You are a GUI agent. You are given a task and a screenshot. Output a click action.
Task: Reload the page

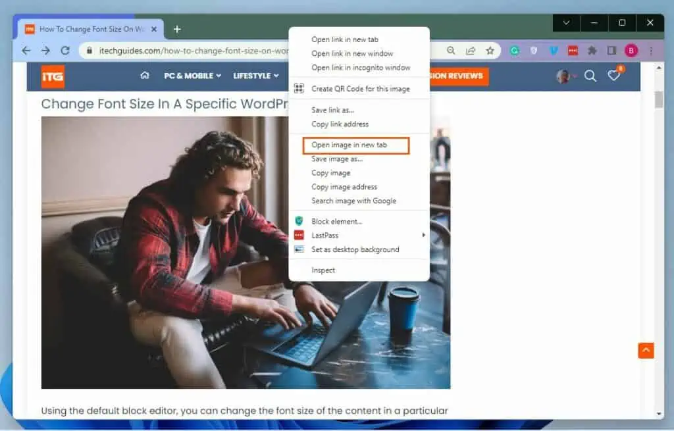[x=65, y=50]
